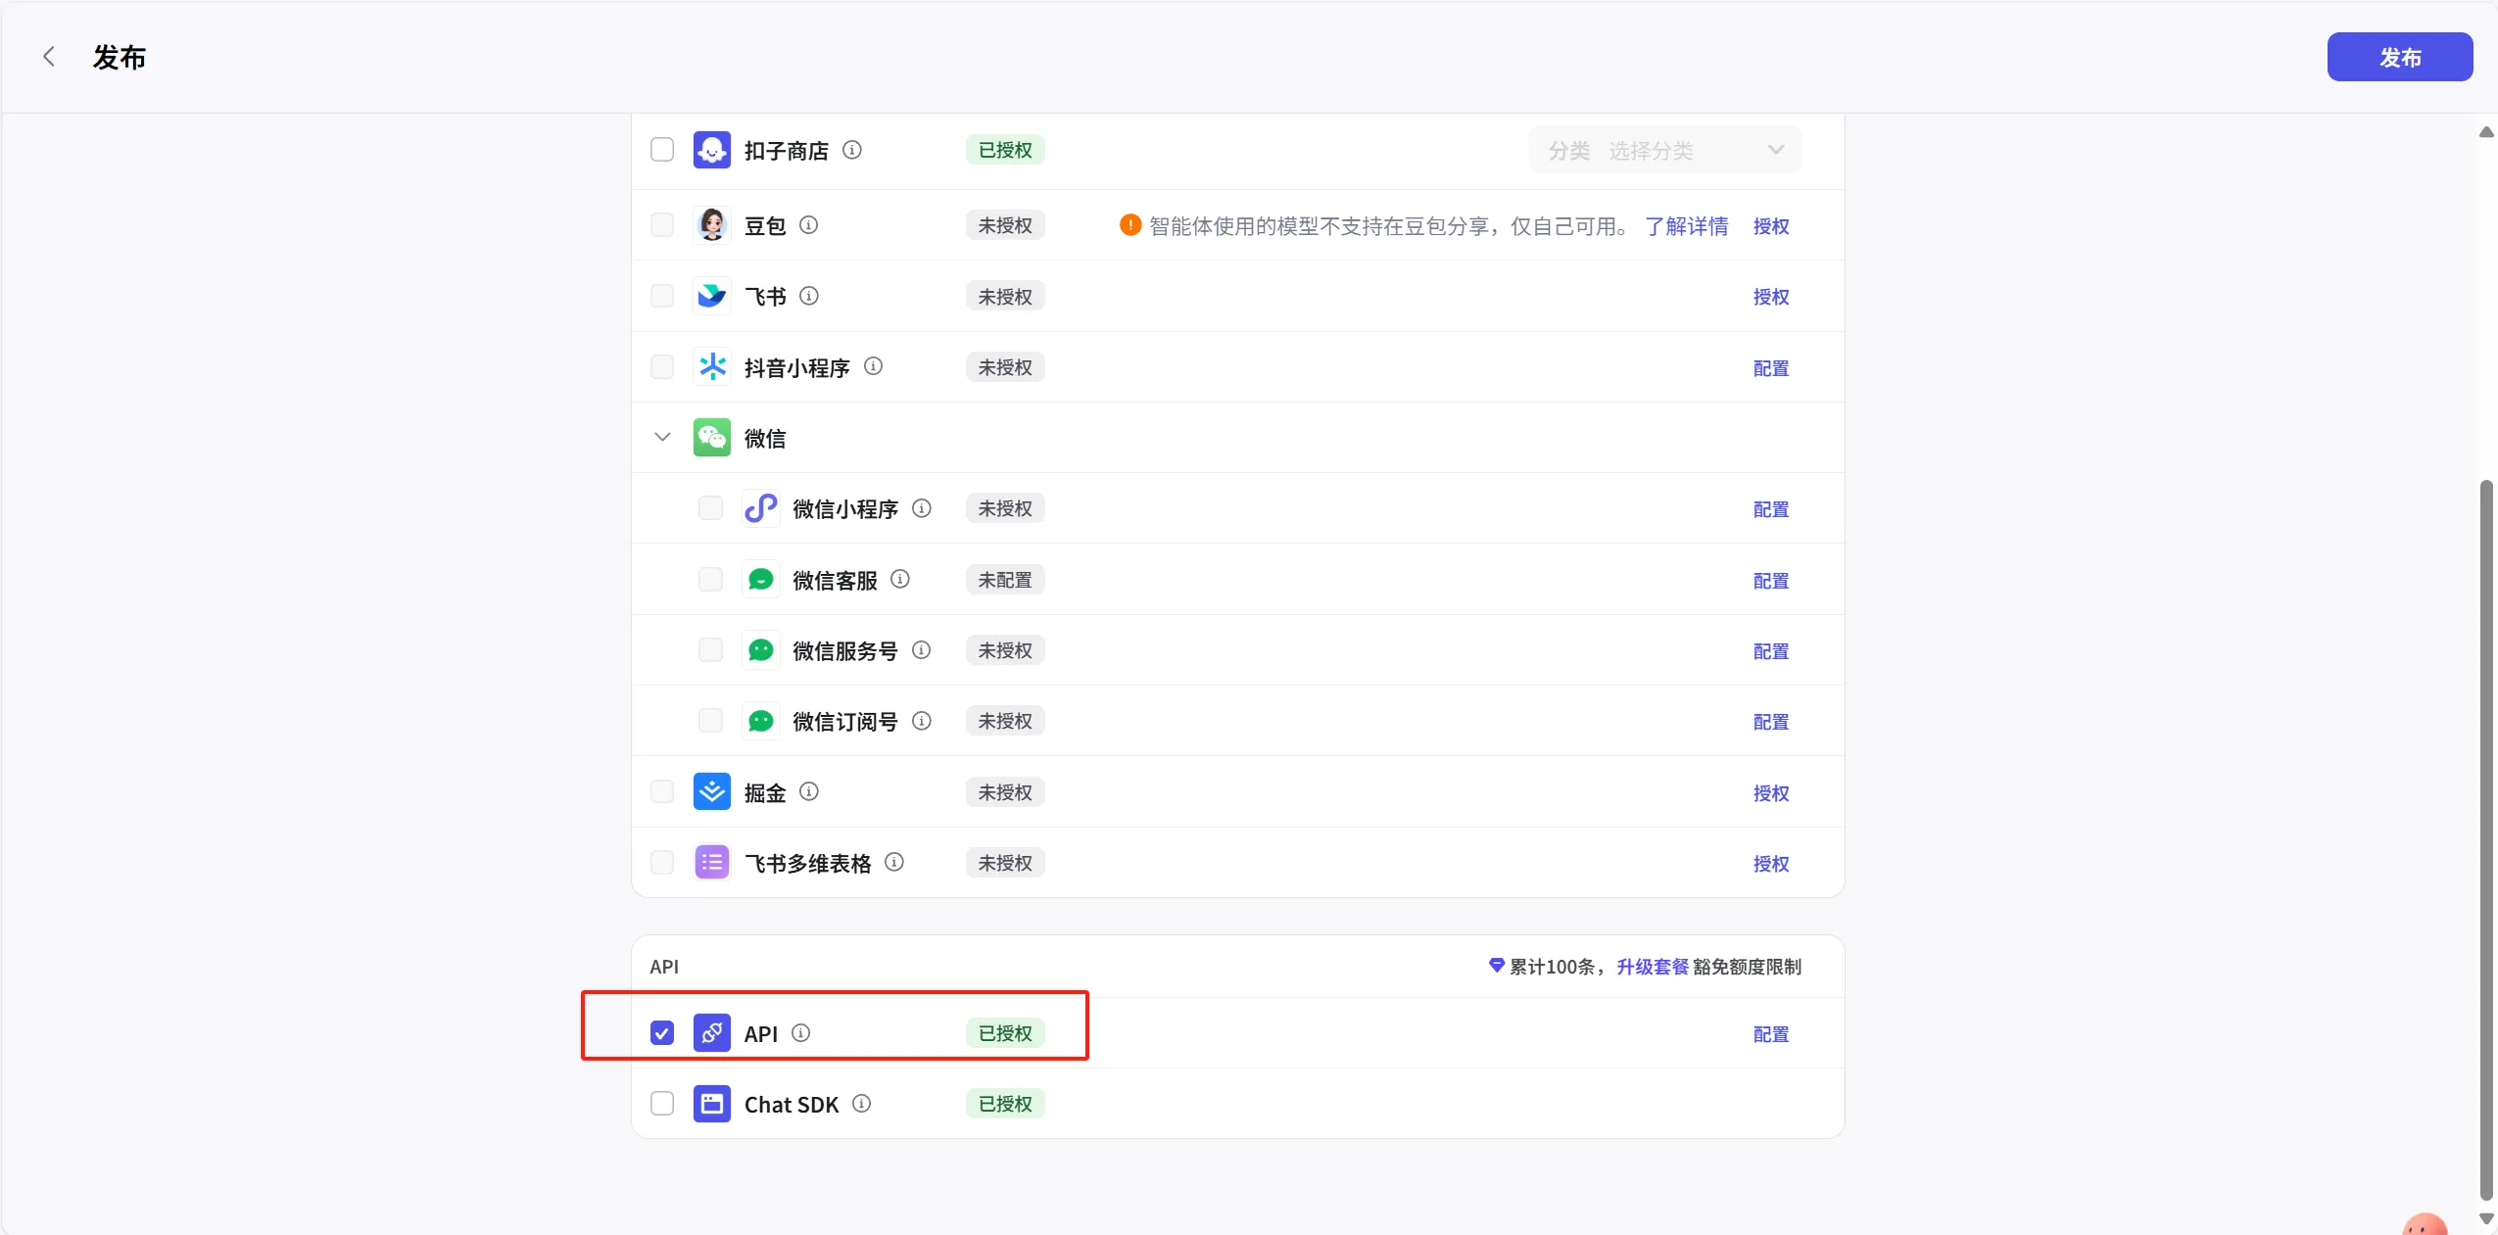
Task: Click the info icon beside Chat SDK
Action: (861, 1104)
